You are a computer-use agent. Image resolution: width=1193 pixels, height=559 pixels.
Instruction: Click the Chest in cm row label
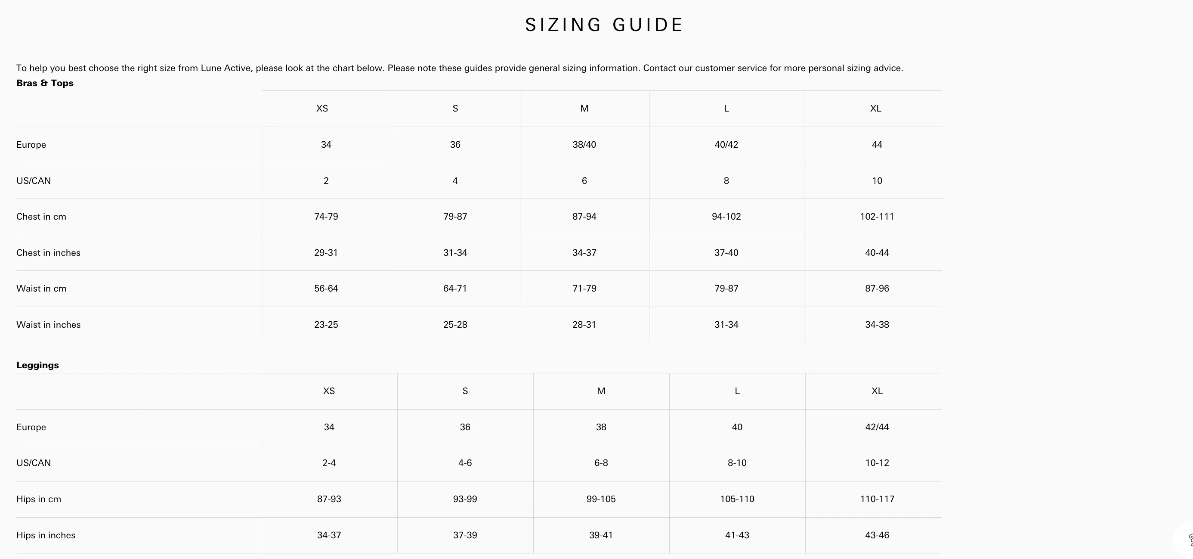[41, 217]
